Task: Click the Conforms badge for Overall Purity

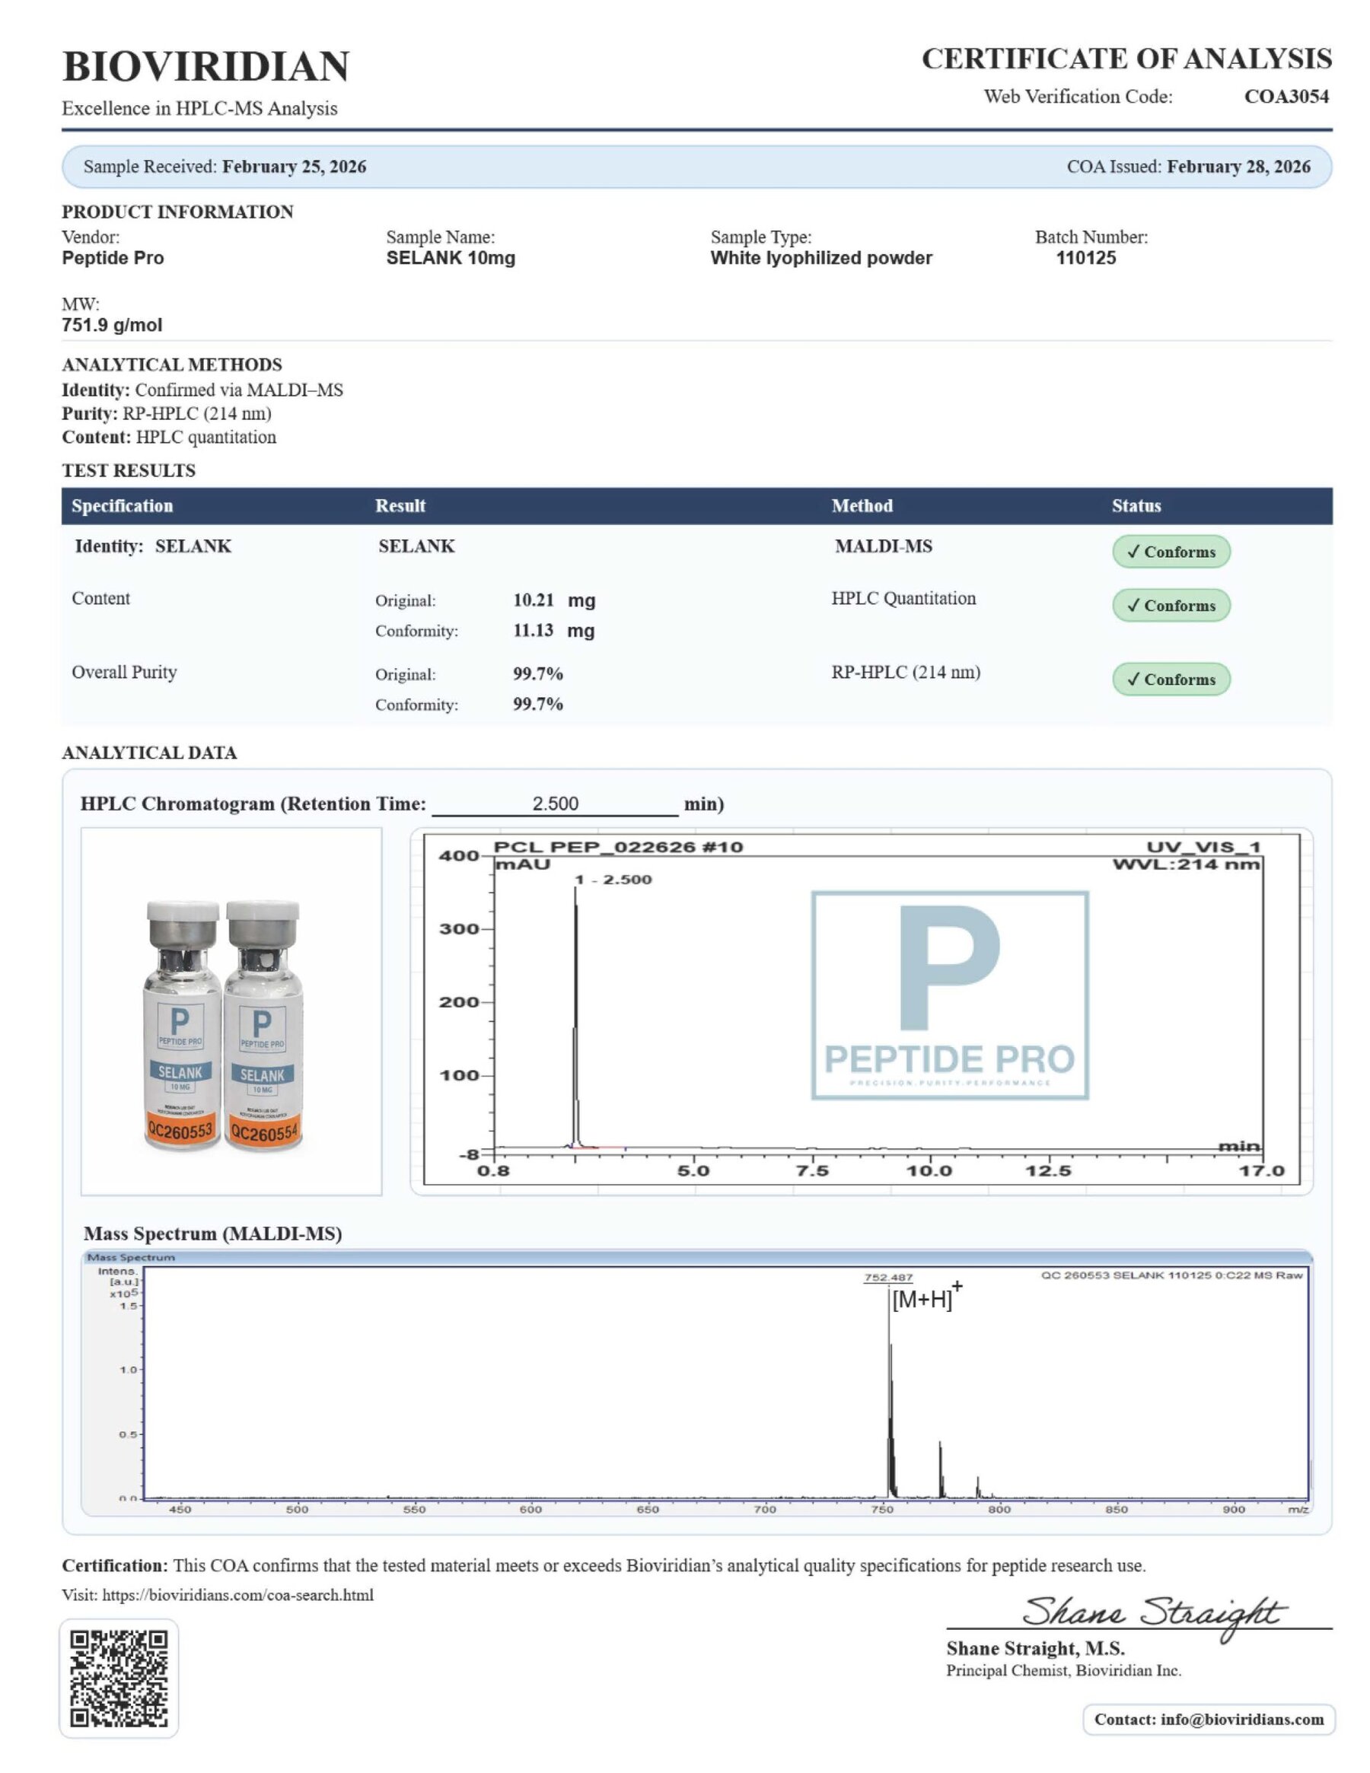Action: tap(1171, 680)
